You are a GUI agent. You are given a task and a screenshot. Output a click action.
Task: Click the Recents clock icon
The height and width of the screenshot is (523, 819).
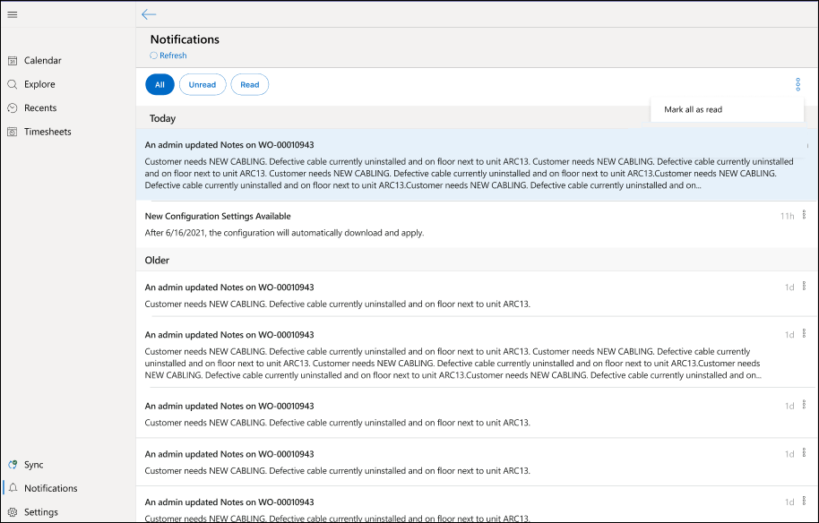pyautogui.click(x=13, y=108)
